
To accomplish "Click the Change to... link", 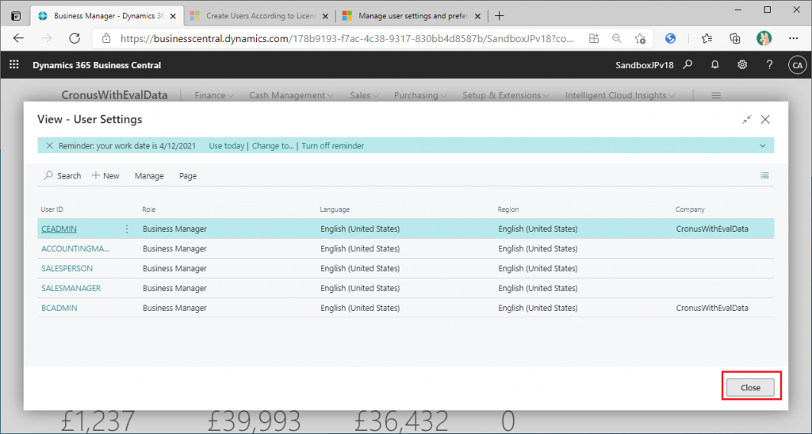I will click(x=273, y=145).
